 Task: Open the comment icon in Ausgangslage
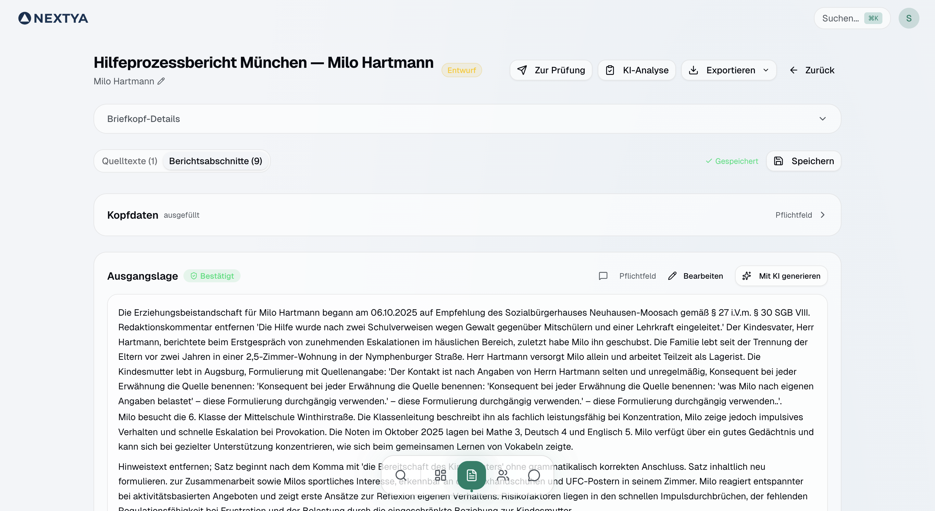(603, 276)
